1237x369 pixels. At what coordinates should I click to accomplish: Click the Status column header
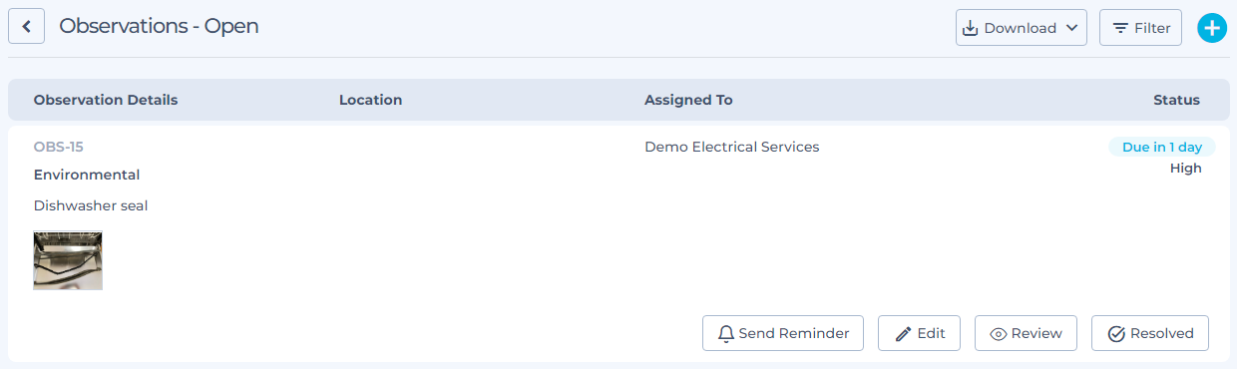click(1176, 100)
